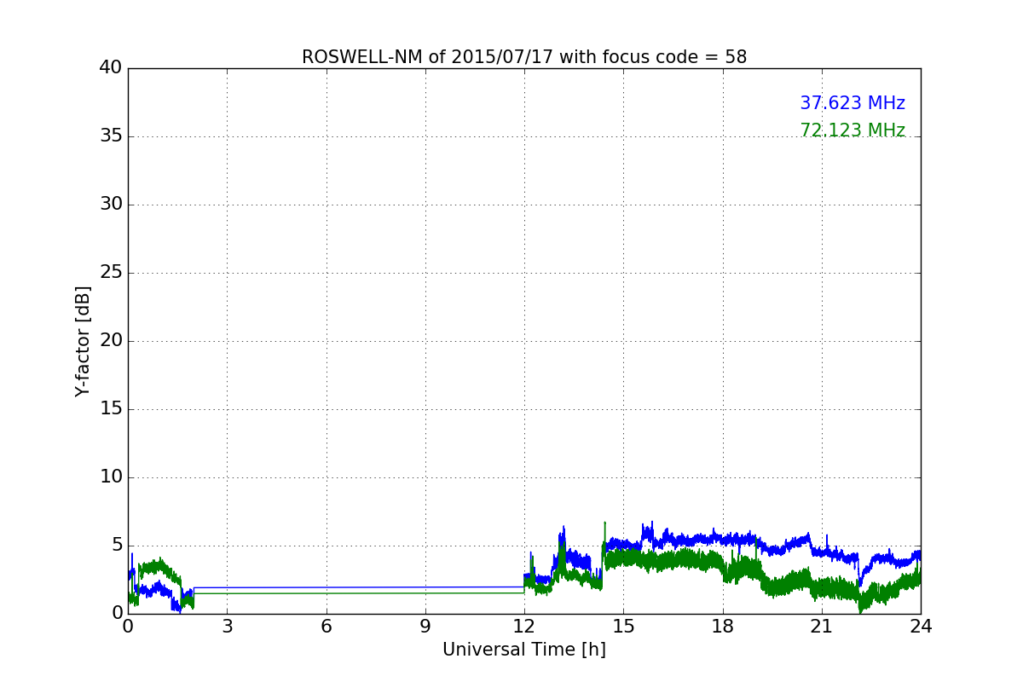This screenshot has height=682, width=1023.
Task: Click y-axis tick label 35
Action: pos(111,136)
